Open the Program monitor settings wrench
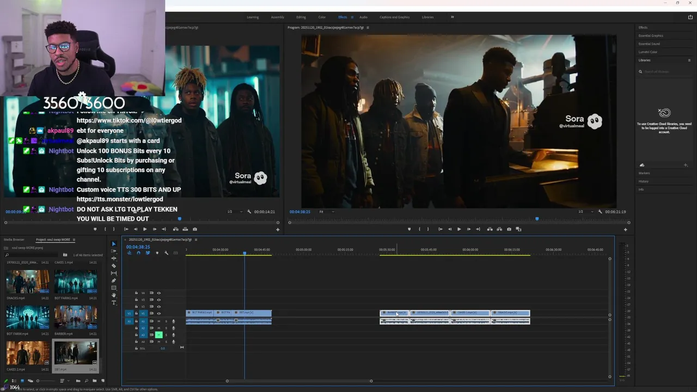 tap(600, 212)
